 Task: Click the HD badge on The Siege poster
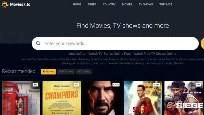pos(198,85)
